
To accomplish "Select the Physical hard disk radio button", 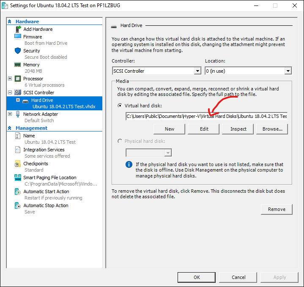I will coord(120,141).
